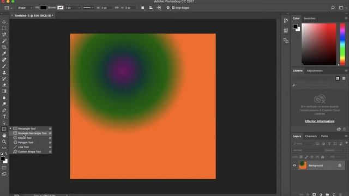This screenshot has width=349, height=196.
Task: Choose Ellipse Tool from flyout
Action: [31, 138]
